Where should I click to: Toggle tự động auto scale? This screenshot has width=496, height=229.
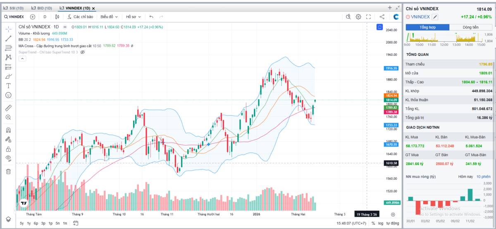coord(393,223)
